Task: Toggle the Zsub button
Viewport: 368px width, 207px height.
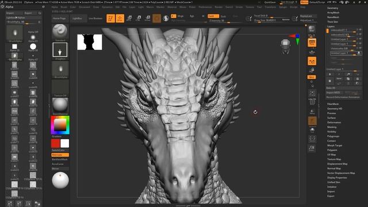Action: click(224, 16)
